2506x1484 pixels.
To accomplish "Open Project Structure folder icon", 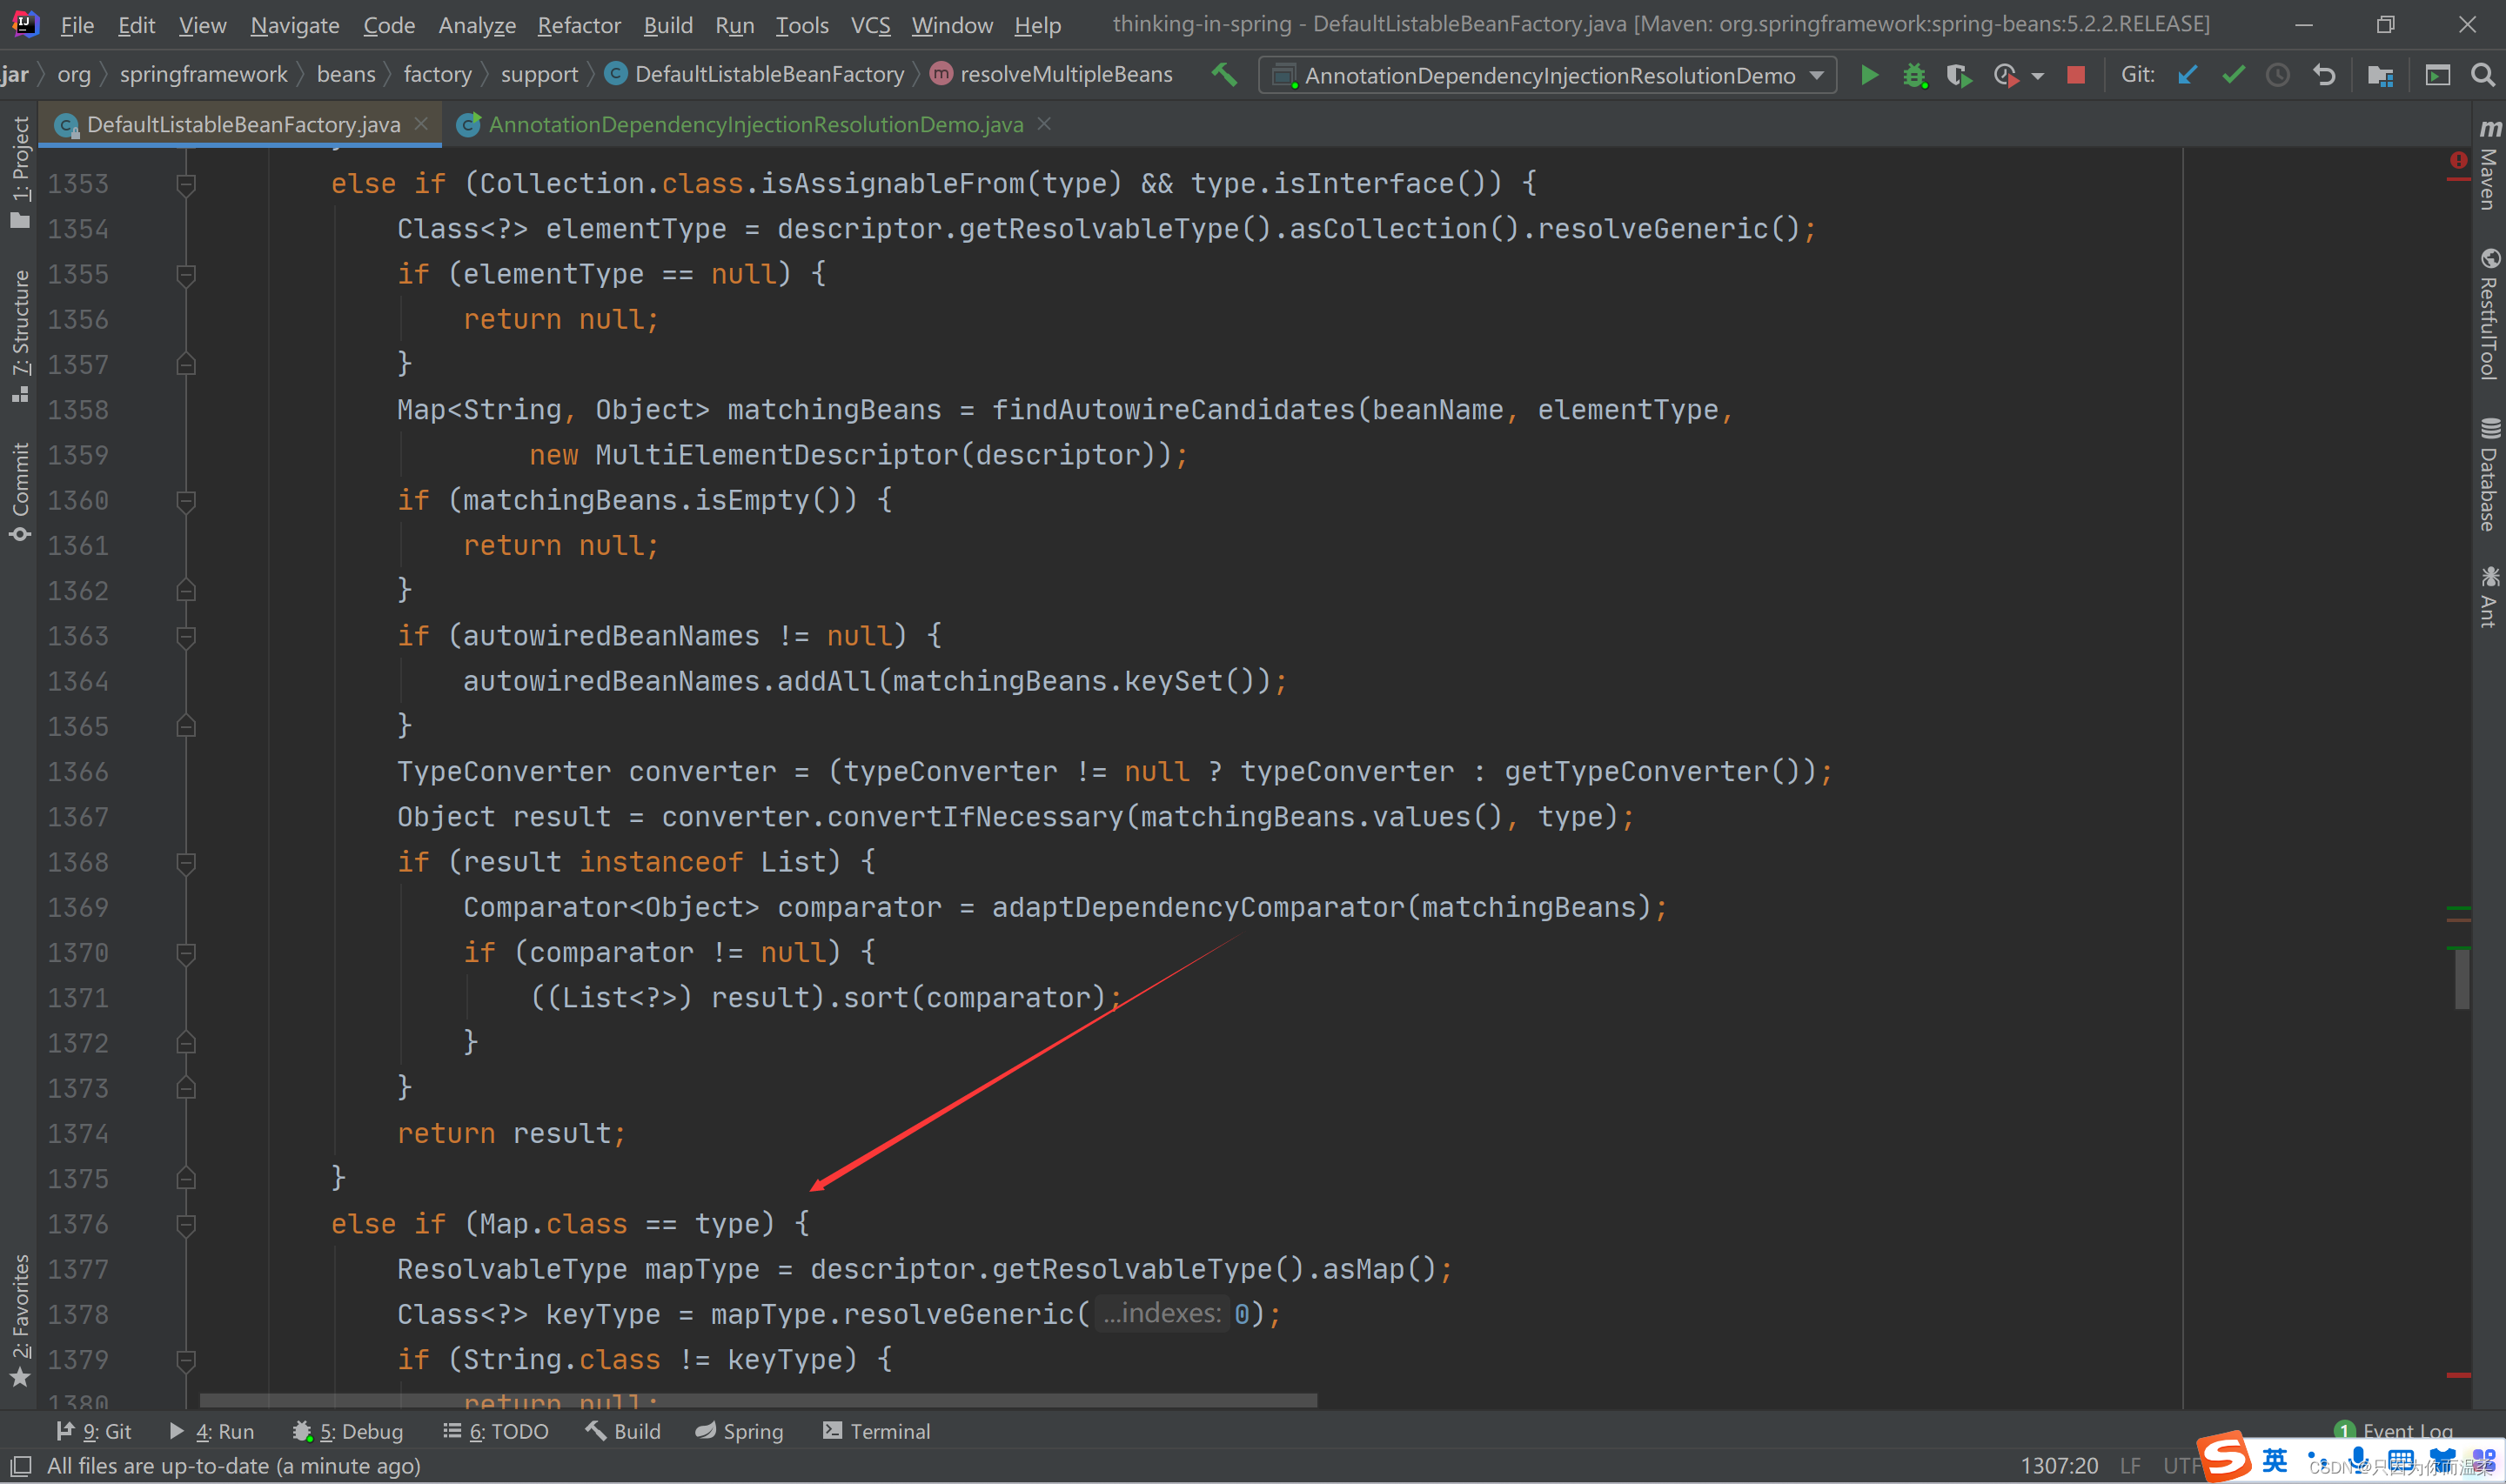I will tap(2380, 75).
